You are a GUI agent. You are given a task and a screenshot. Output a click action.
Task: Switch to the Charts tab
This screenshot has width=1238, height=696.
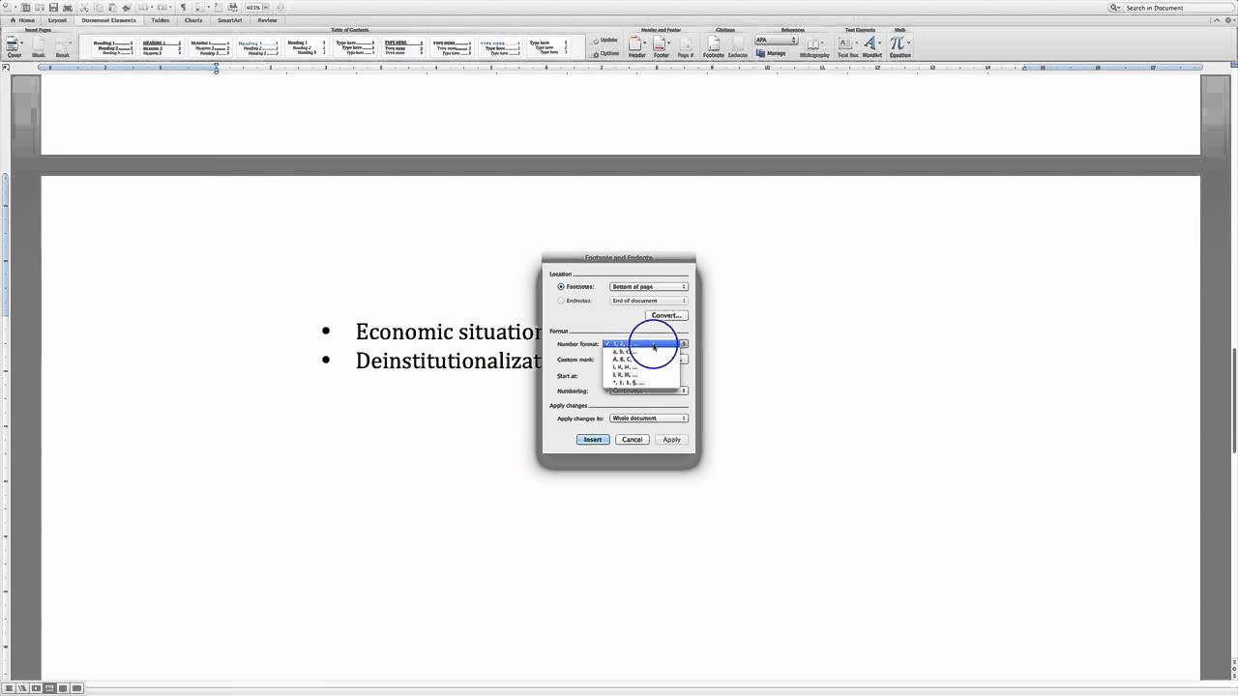tap(193, 20)
